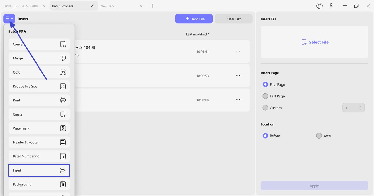374x196 pixels.
Task: Choose Before location radio button
Action: coord(265,136)
